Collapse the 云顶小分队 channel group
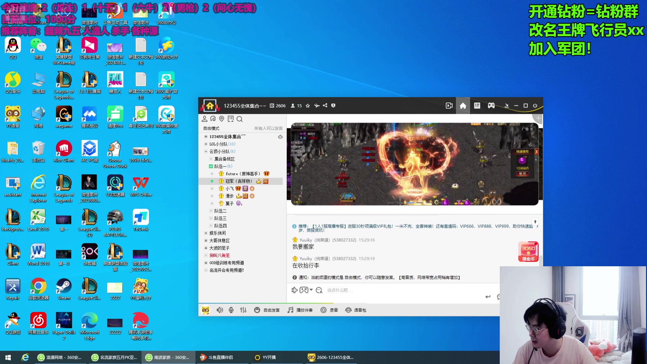The image size is (647, 364). point(206,152)
